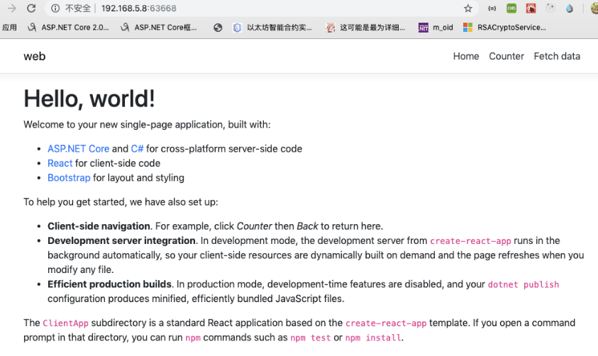This screenshot has width=598, height=356.
Task: Reload the page with the refresh icon
Action: (x=31, y=8)
